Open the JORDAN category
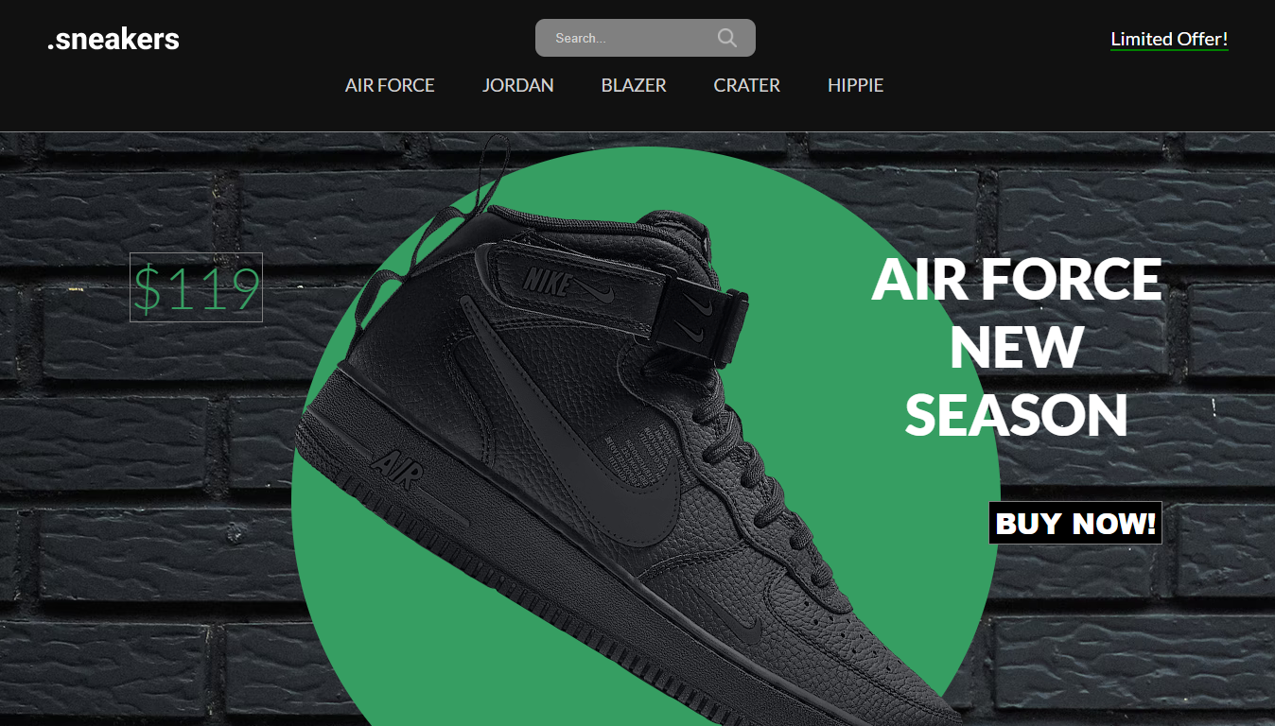1275x726 pixels. pyautogui.click(x=518, y=85)
